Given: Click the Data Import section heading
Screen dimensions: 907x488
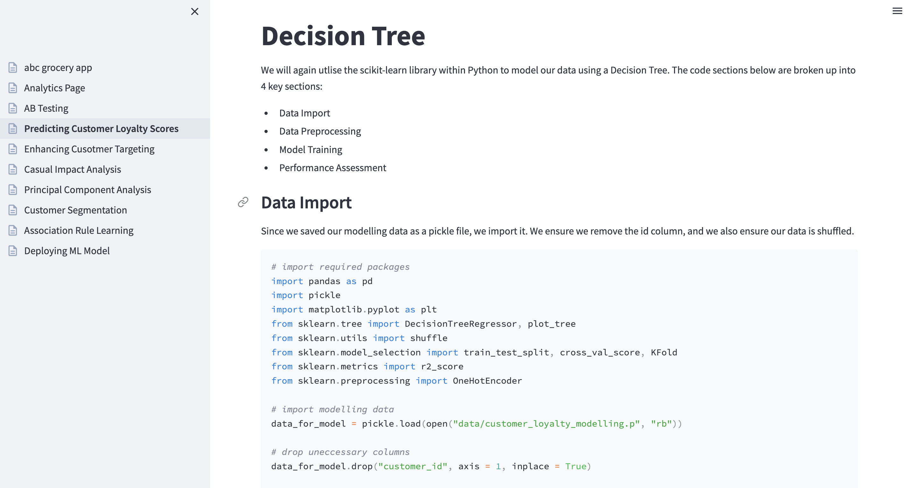Looking at the screenshot, I should point(306,203).
